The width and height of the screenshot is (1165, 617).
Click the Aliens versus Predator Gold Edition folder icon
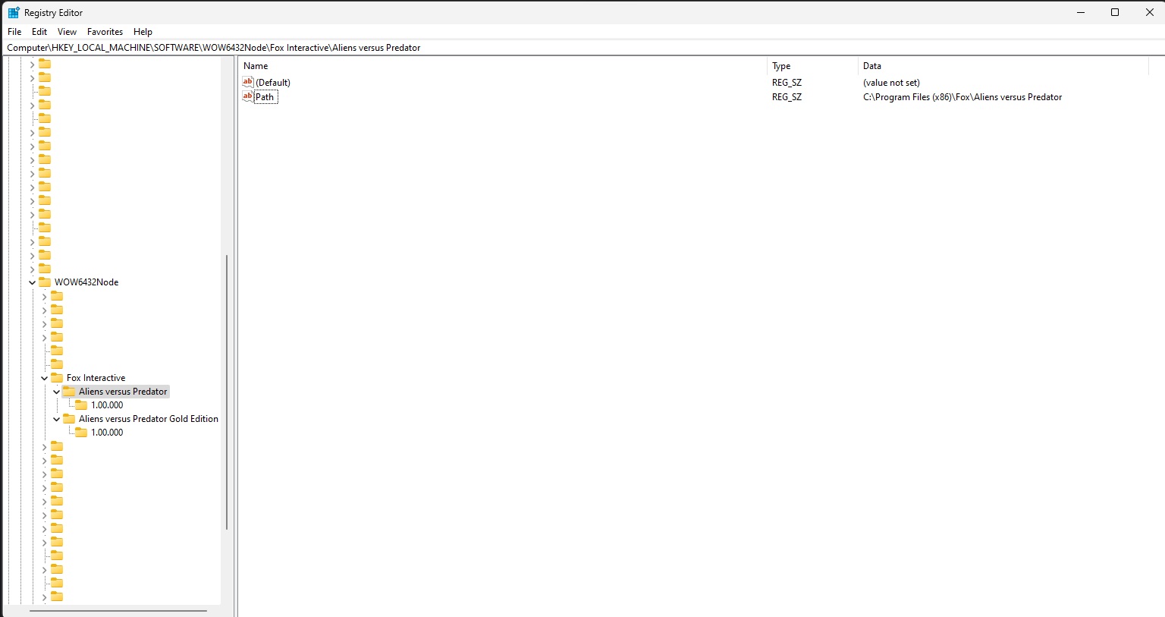[x=69, y=419]
